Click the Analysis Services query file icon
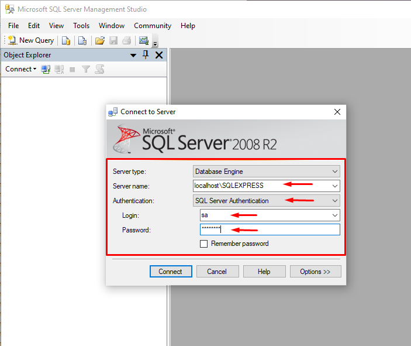This screenshot has width=411, height=346. coord(82,41)
